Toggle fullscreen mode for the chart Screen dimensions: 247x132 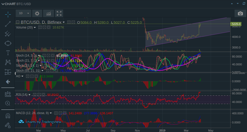click(59, 13)
